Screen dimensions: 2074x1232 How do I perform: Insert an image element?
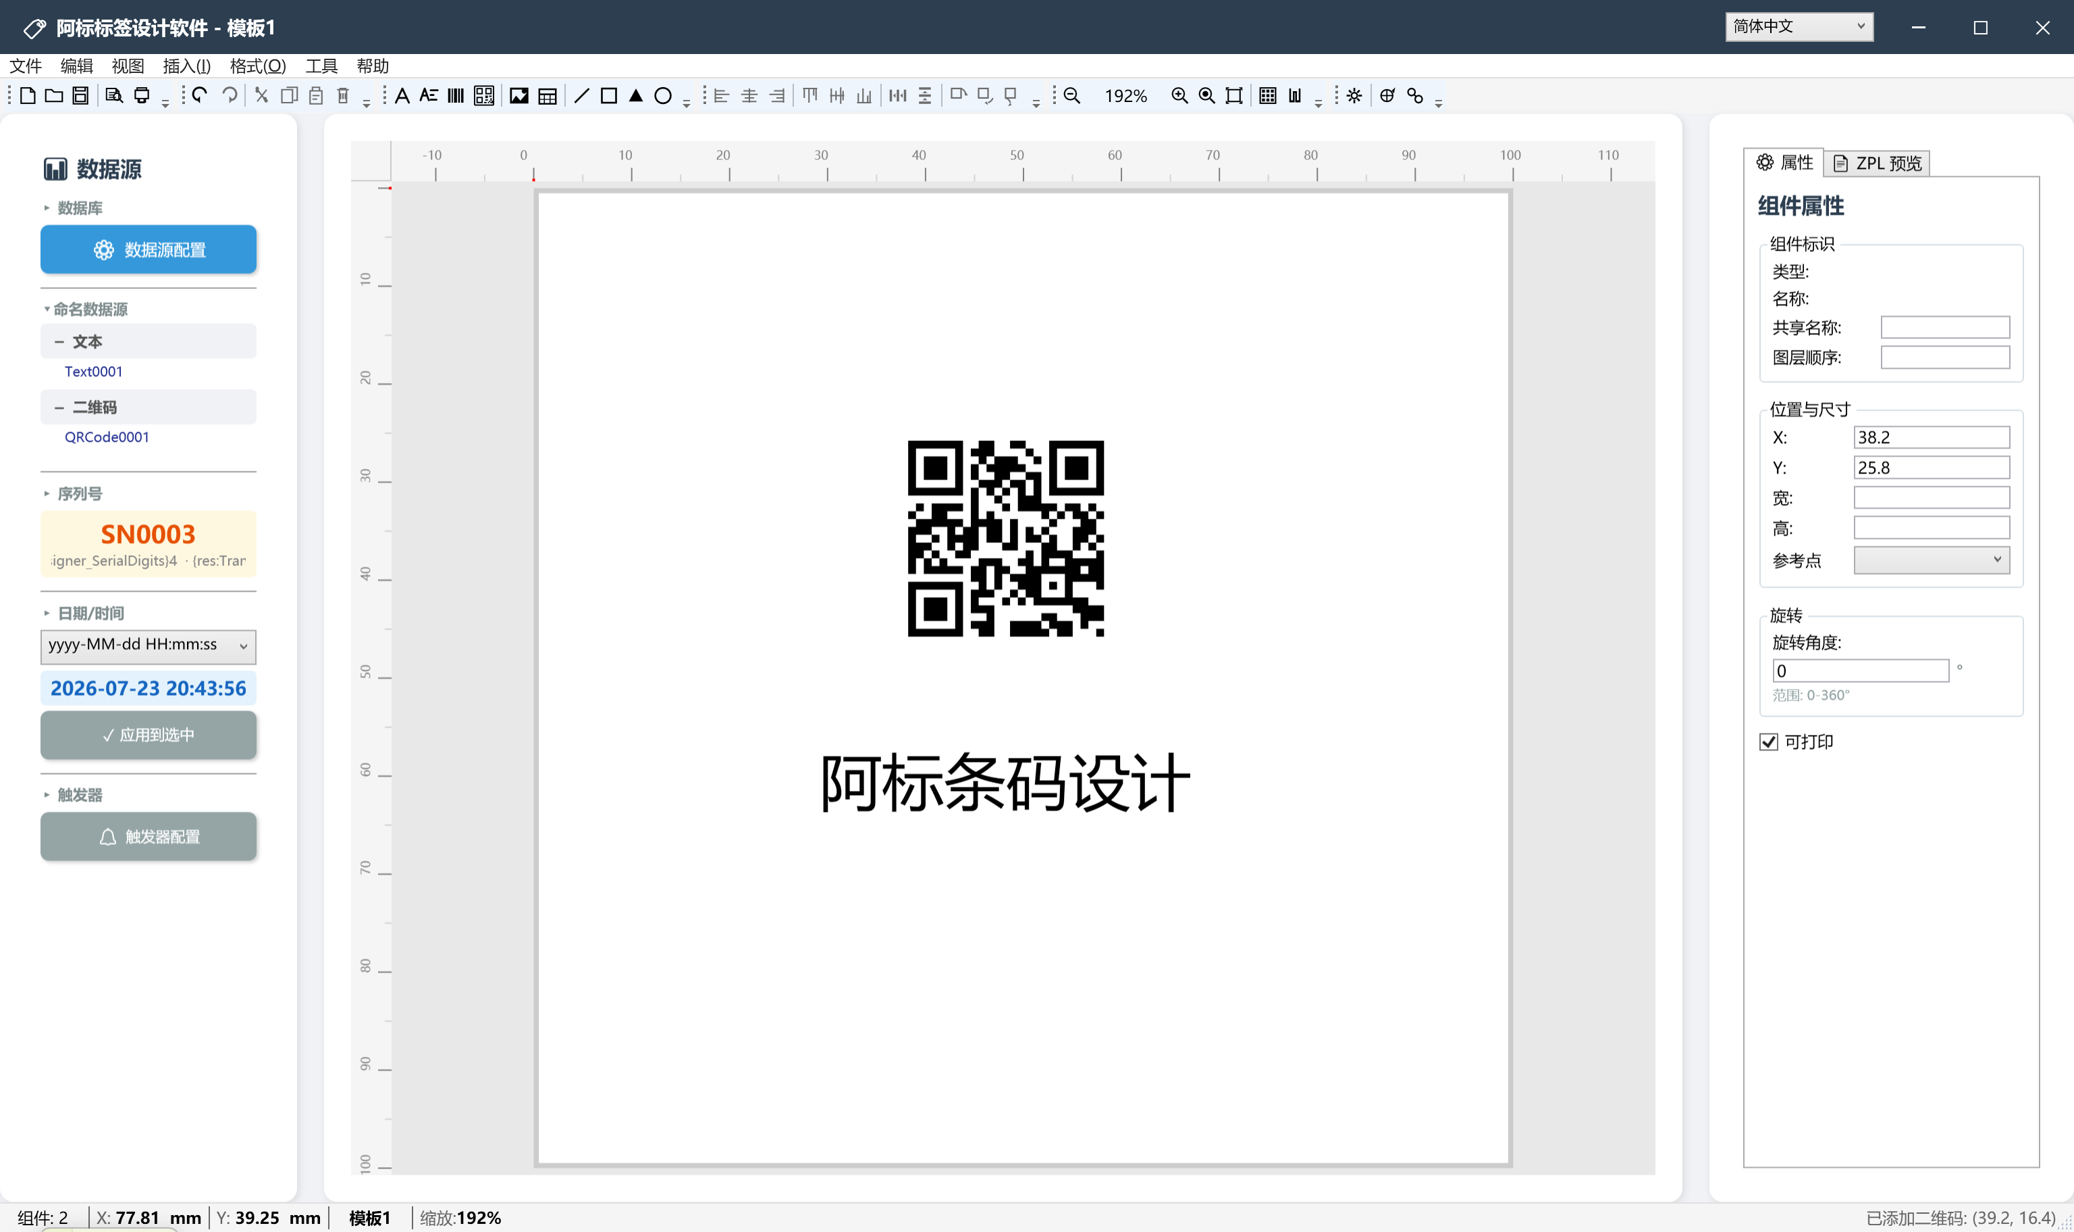[x=519, y=95]
